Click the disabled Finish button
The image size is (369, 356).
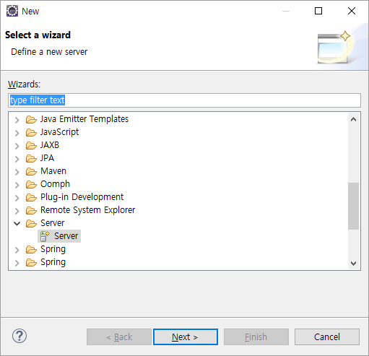[x=256, y=337]
